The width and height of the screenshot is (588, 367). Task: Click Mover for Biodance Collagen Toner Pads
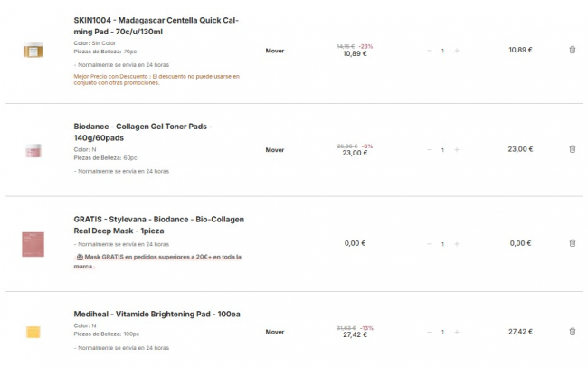click(275, 149)
